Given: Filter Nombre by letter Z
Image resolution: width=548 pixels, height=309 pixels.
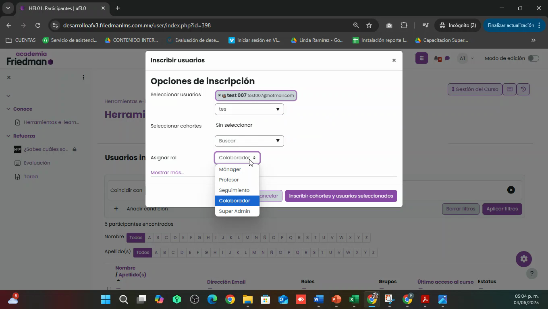Looking at the screenshot, I should (367, 238).
